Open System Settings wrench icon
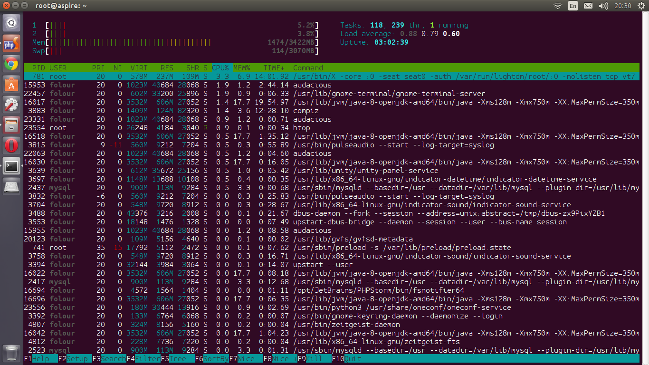Screen dimensions: 649x365 11,105
